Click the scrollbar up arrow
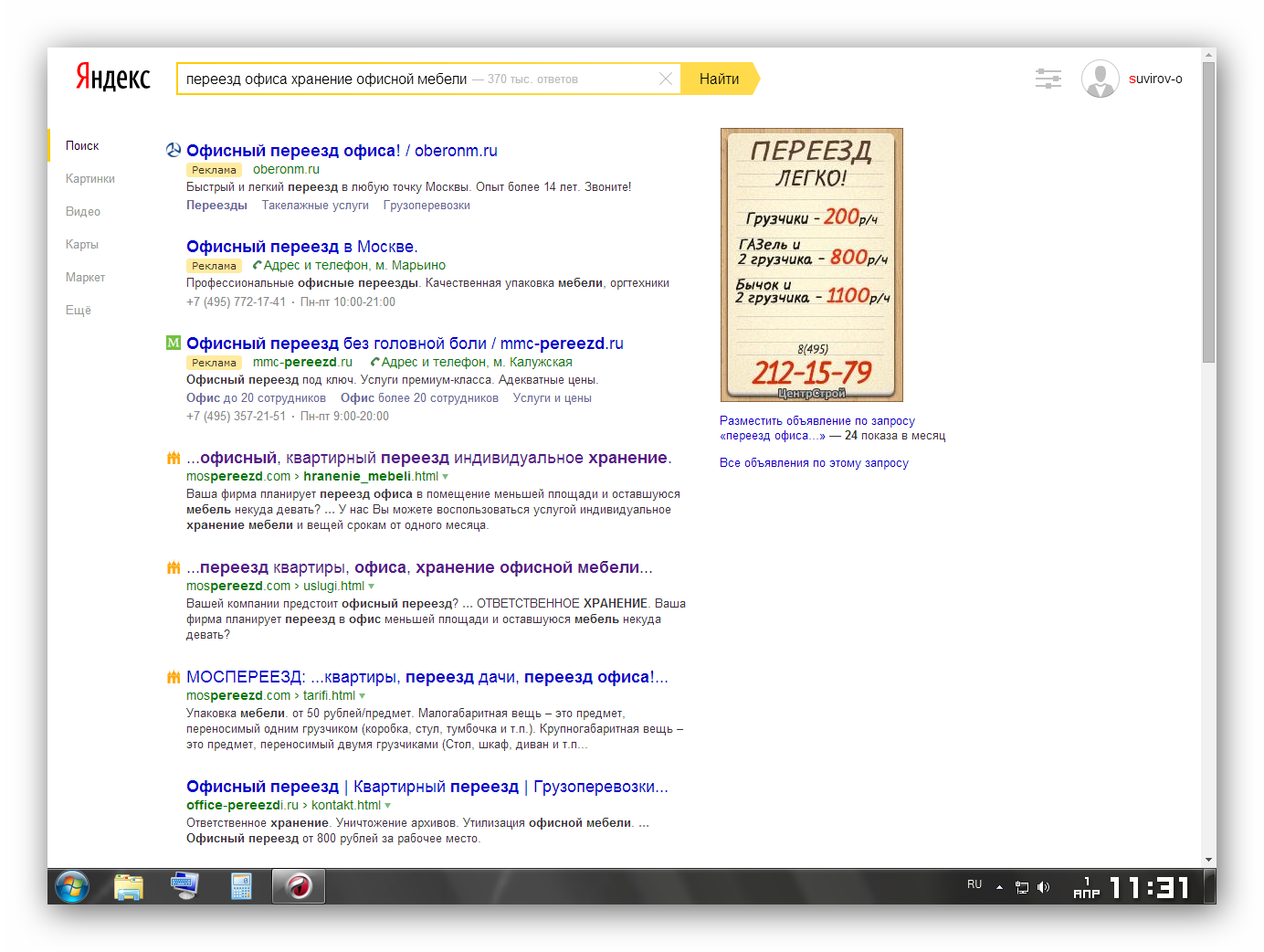Screen dimensions: 1264x952 [x=1209, y=54]
